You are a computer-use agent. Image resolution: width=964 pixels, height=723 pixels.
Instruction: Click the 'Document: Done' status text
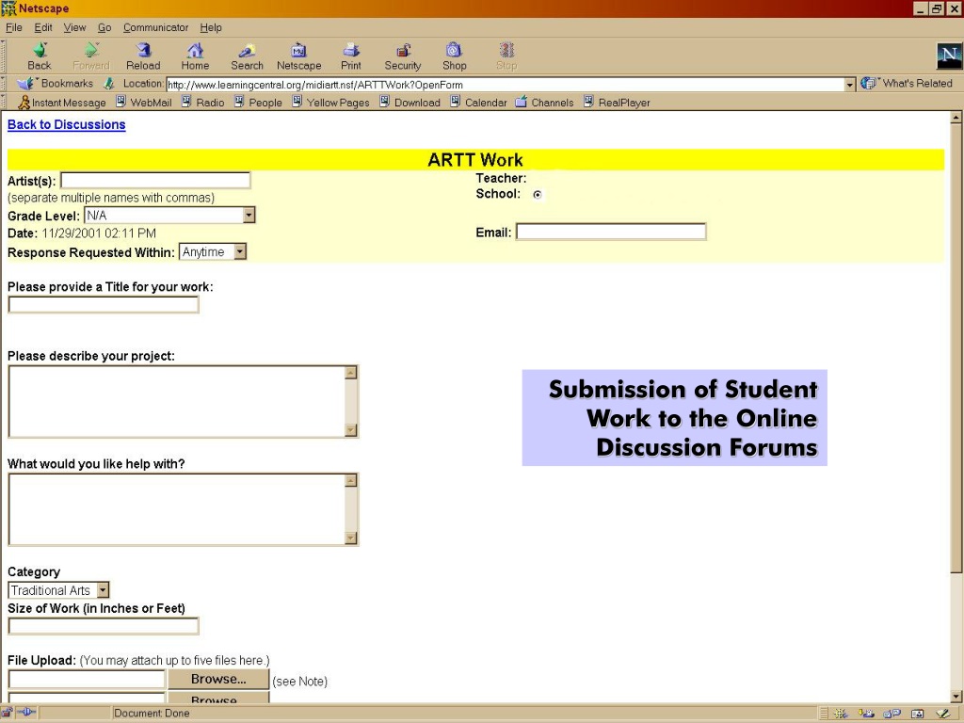click(x=152, y=714)
